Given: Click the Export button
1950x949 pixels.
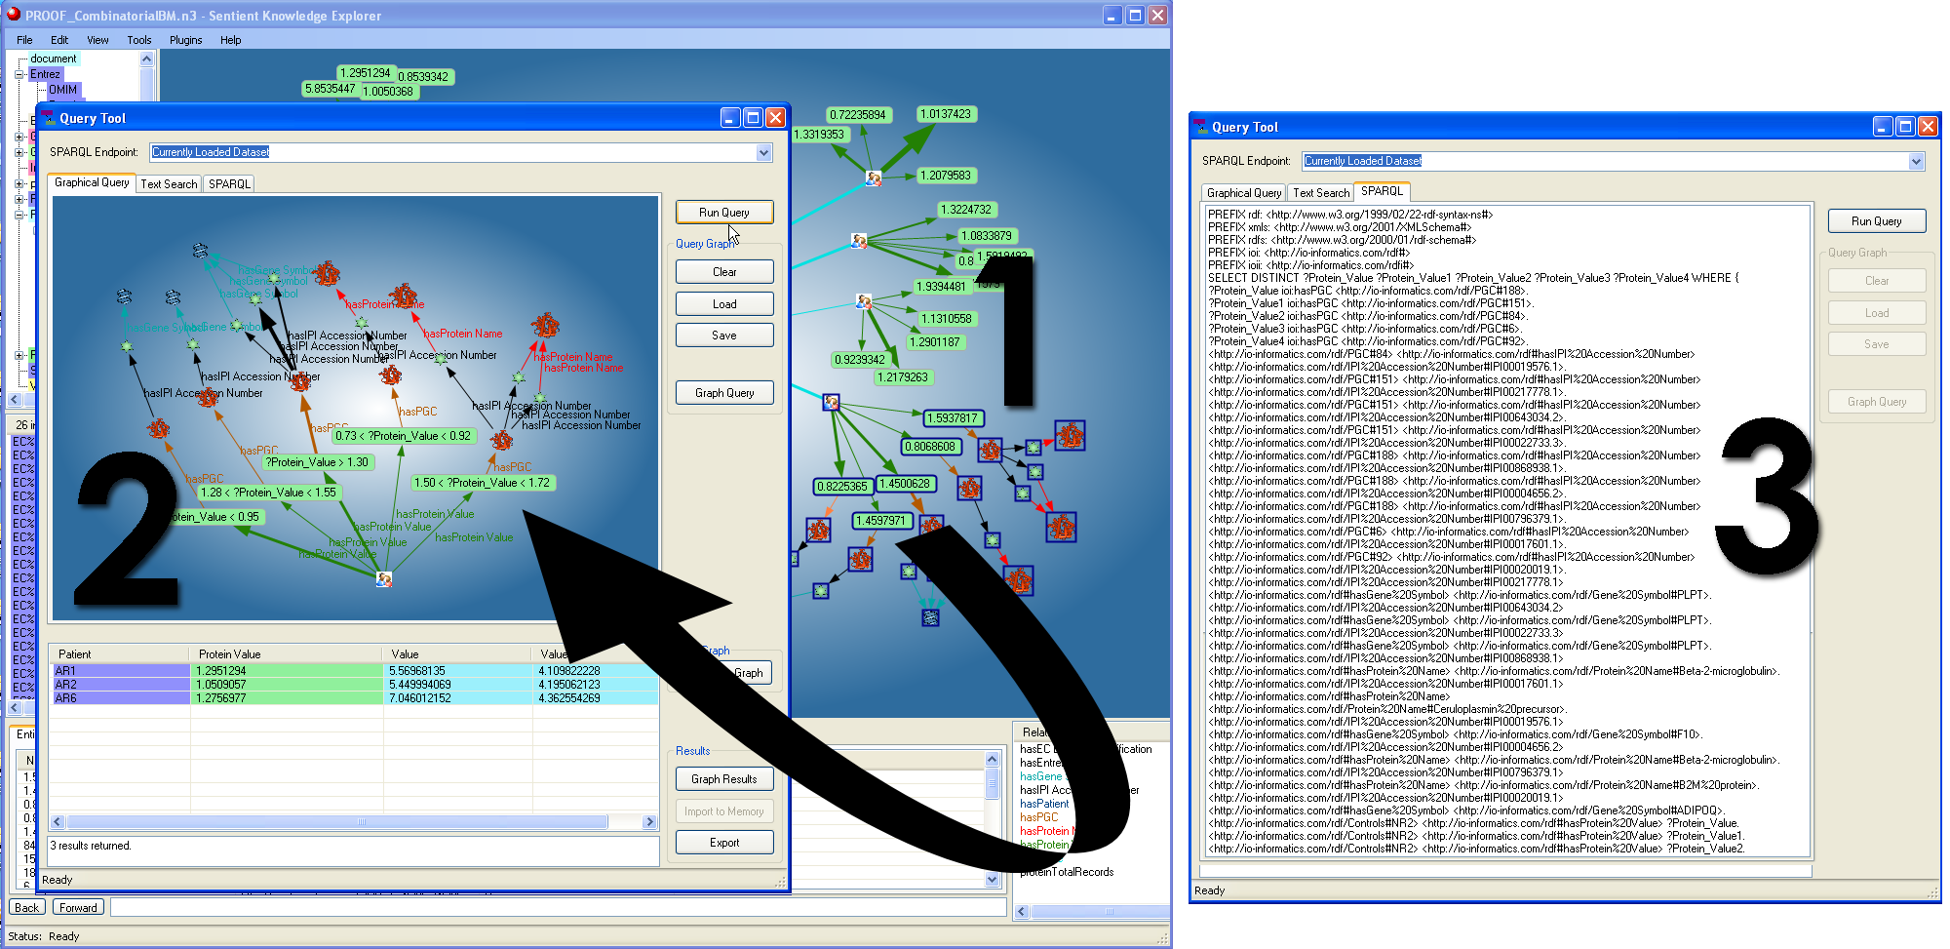Looking at the screenshot, I should click(723, 843).
